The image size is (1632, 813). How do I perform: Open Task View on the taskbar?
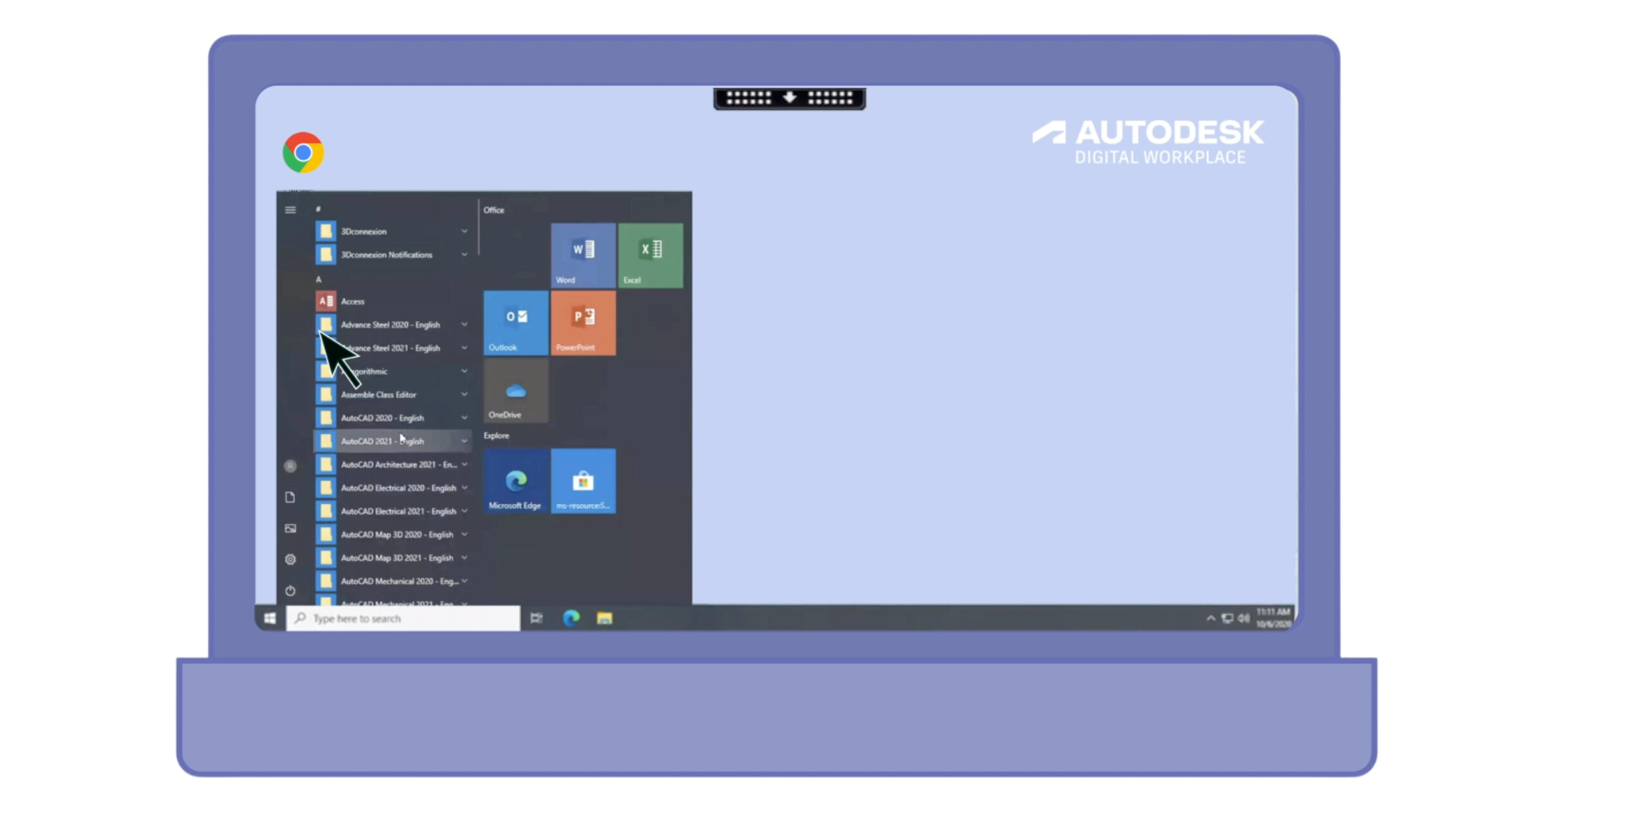point(536,618)
